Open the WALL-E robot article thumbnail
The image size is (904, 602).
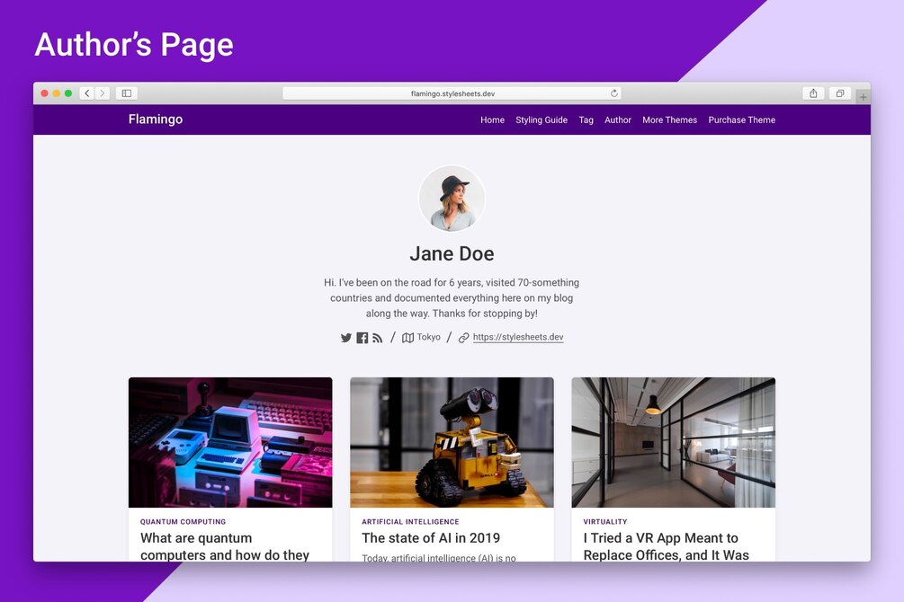coord(452,442)
